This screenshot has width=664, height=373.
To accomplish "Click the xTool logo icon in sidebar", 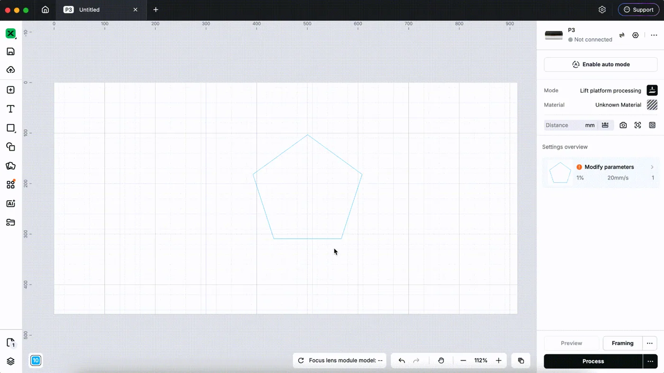I will point(10,33).
